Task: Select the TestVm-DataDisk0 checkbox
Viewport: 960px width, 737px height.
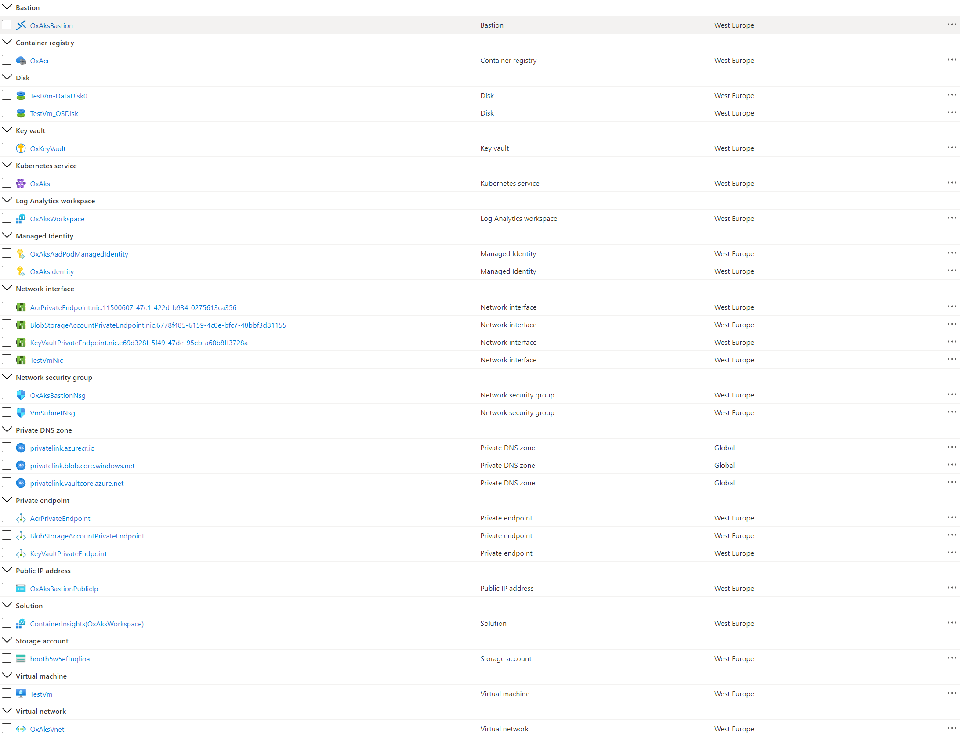Action: coord(7,95)
